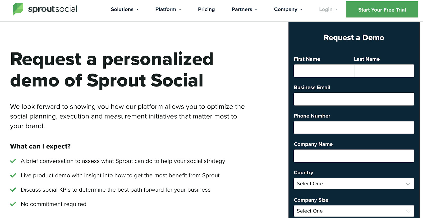Click the Sprout Social leaf logo icon
This screenshot has height=218, width=423.
point(18,9)
